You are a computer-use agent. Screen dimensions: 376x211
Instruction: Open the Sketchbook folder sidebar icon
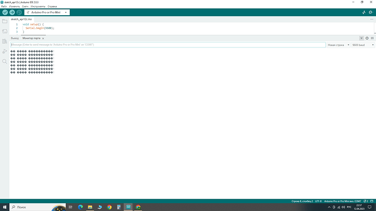(4, 21)
